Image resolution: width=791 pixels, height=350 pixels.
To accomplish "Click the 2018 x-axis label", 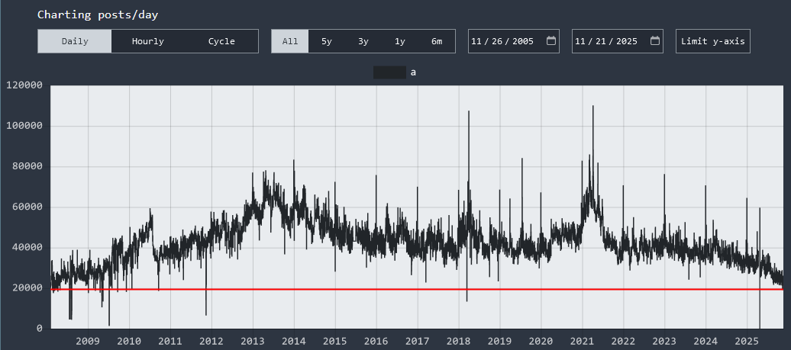I will tap(459, 341).
